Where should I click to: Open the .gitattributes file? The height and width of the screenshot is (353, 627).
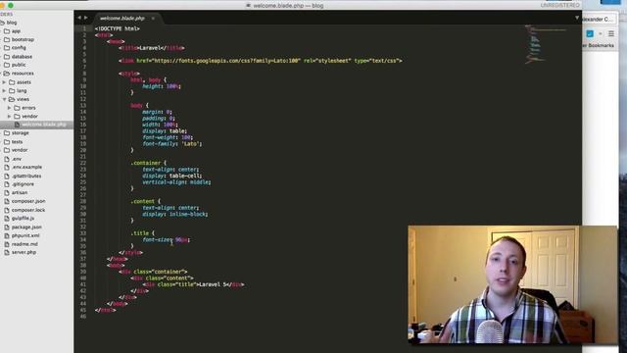26,176
